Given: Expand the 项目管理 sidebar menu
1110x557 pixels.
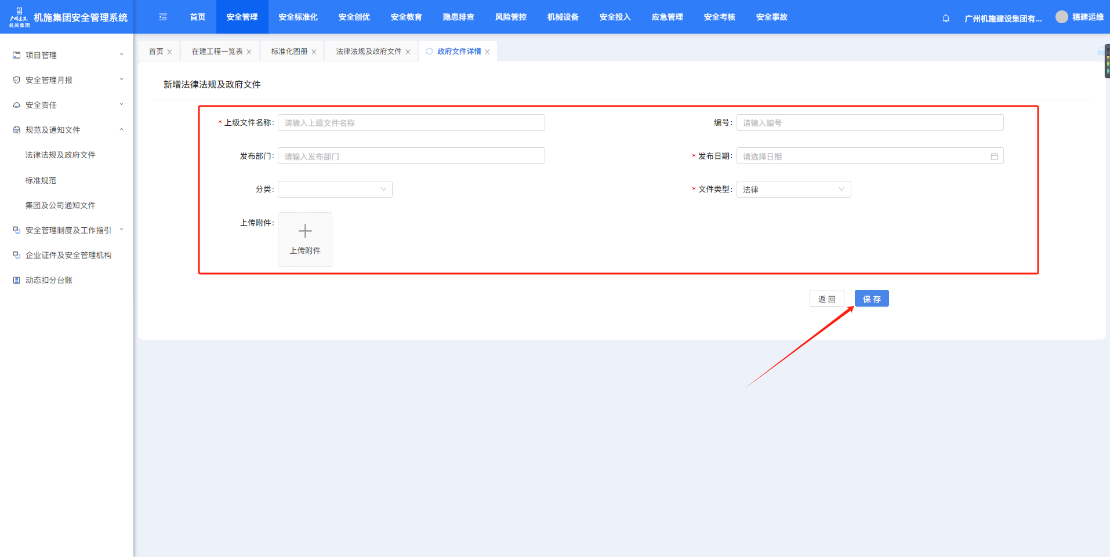Looking at the screenshot, I should click(67, 55).
